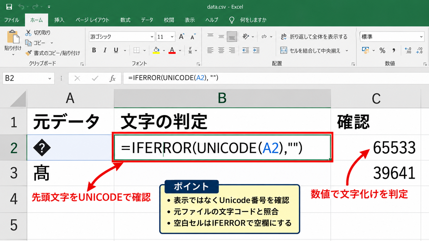
Task: Open the フォント group dialog launcher
Action: pos(198,64)
